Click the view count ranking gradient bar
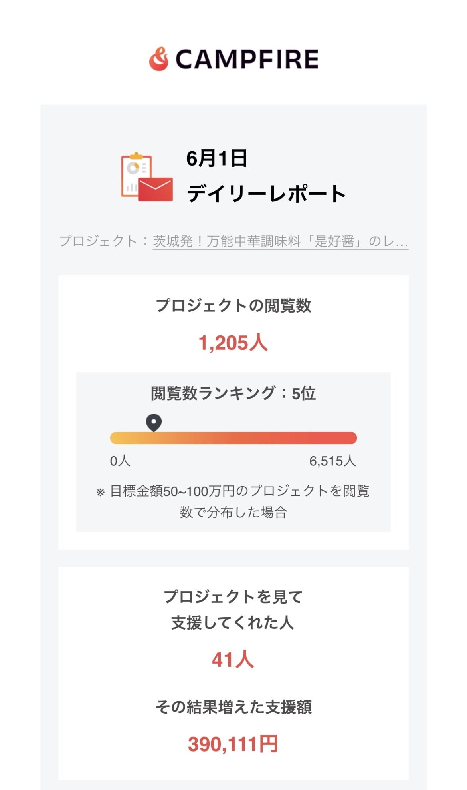This screenshot has width=467, height=790. [234, 438]
